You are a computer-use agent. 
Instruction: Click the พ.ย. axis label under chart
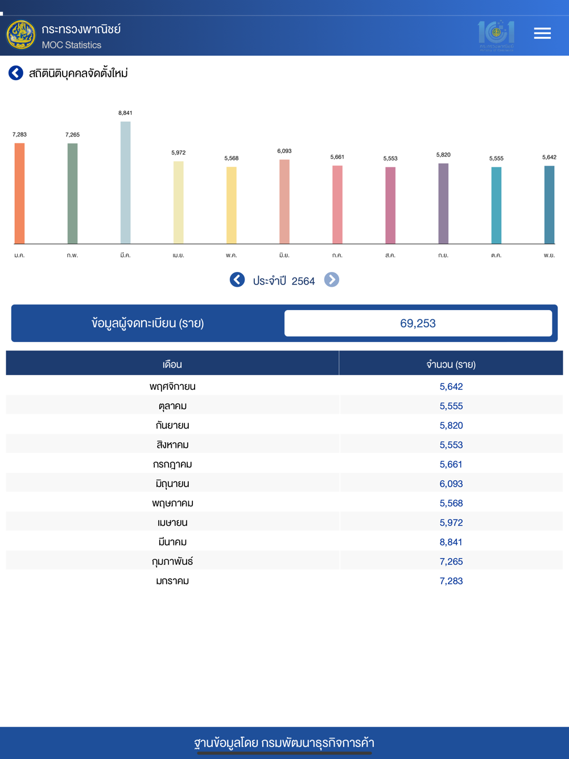(549, 255)
